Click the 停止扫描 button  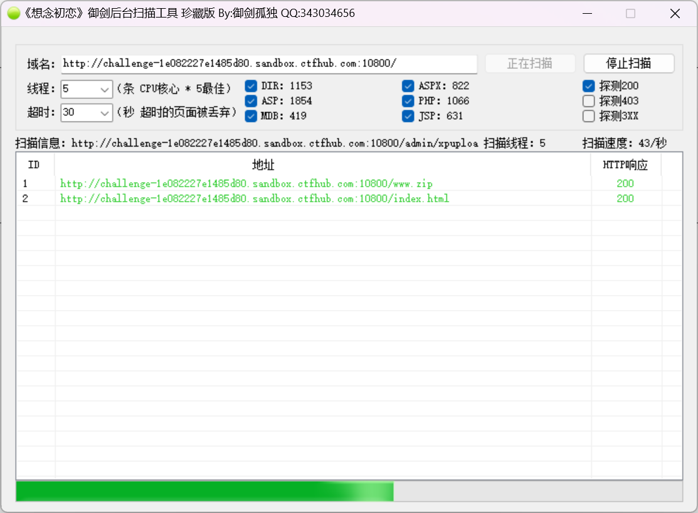tap(628, 63)
